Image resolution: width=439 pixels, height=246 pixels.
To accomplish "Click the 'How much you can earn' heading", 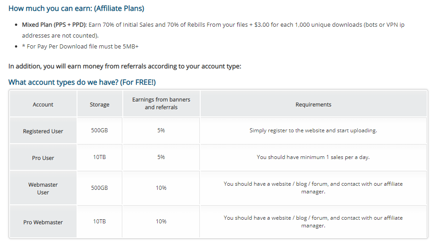I will pyautogui.click(x=76, y=8).
